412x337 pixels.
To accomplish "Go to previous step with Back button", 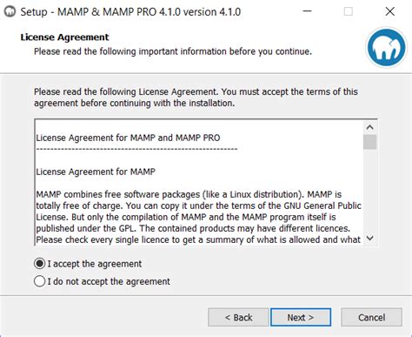I will 238,317.
